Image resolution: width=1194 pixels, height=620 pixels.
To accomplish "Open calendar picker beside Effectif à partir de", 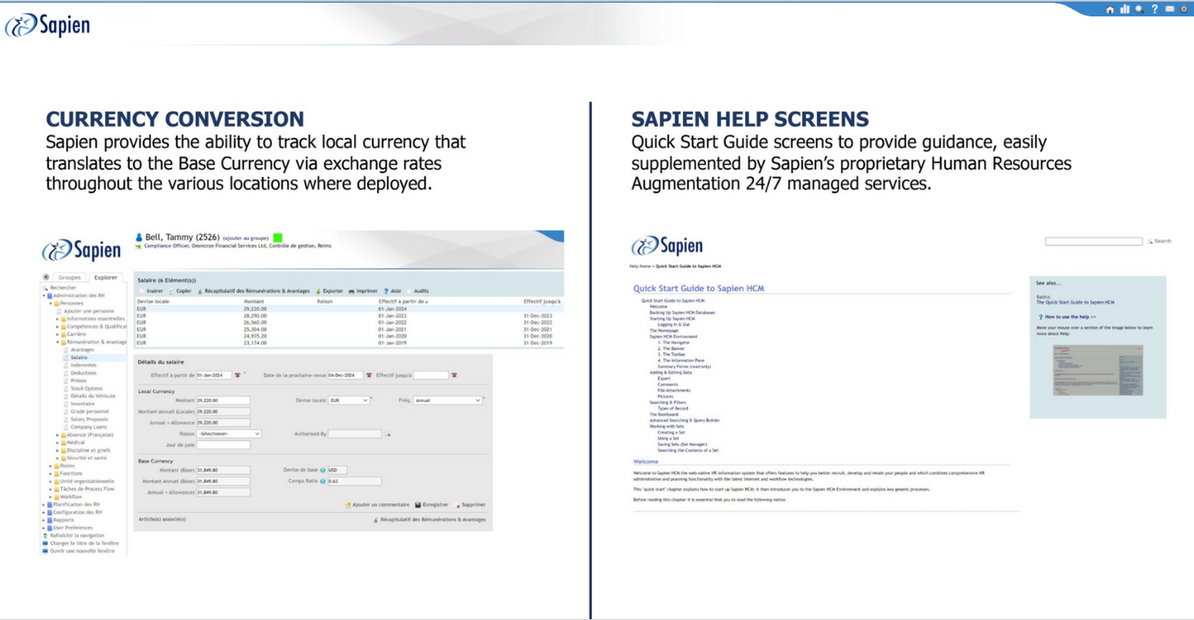I will [x=238, y=376].
